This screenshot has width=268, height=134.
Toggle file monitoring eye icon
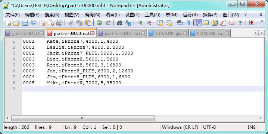tap(240, 23)
